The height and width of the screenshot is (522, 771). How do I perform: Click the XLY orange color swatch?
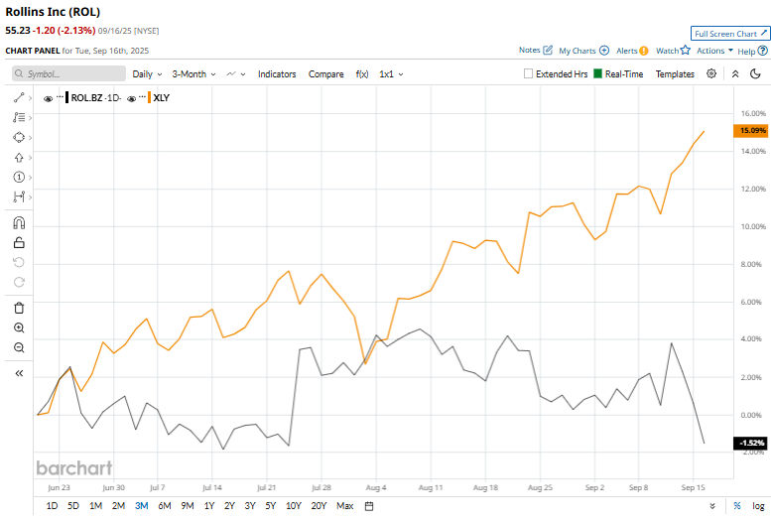tap(149, 98)
